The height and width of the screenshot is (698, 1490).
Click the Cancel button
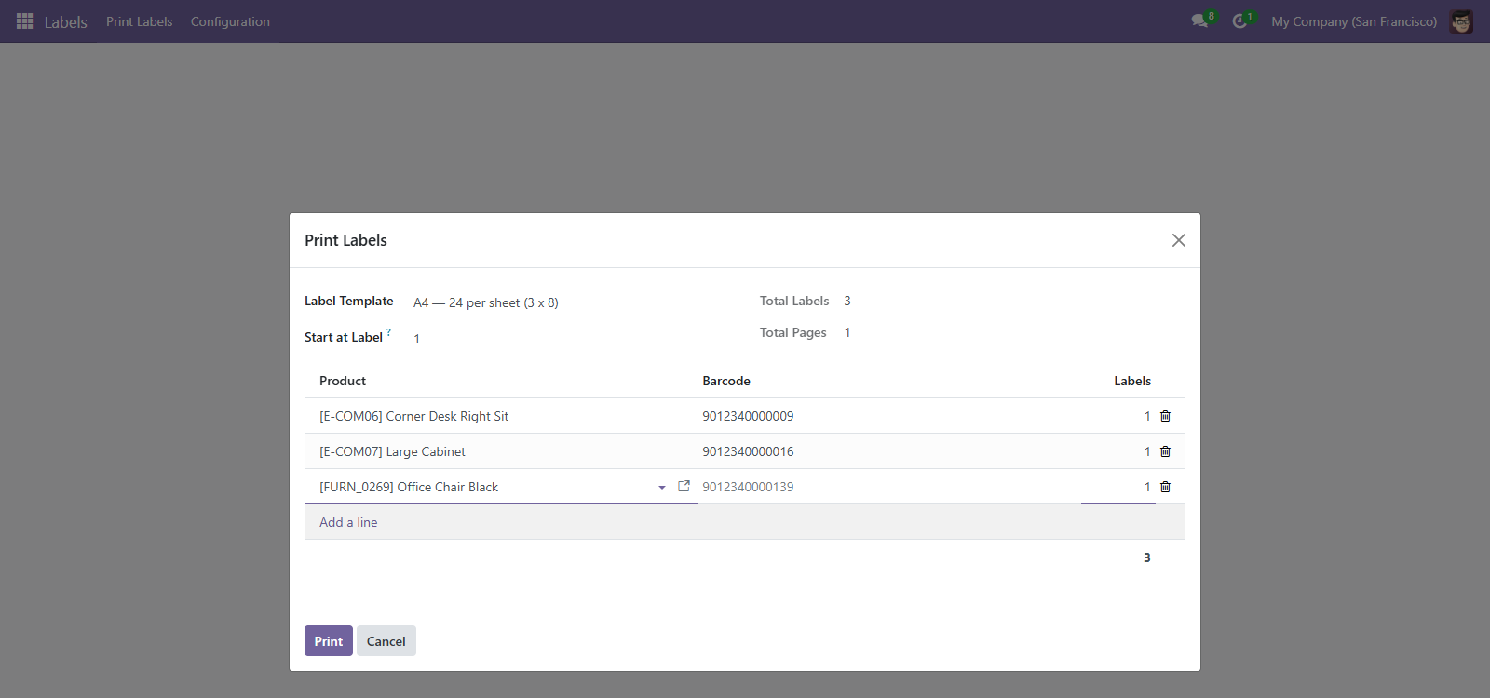pyautogui.click(x=386, y=641)
